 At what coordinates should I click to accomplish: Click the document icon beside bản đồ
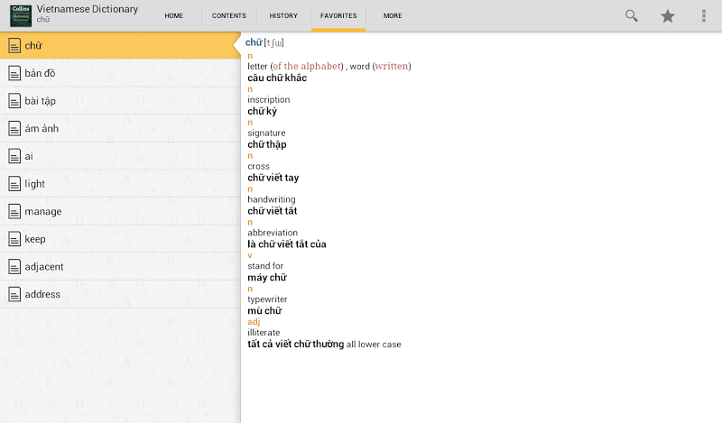(x=14, y=73)
